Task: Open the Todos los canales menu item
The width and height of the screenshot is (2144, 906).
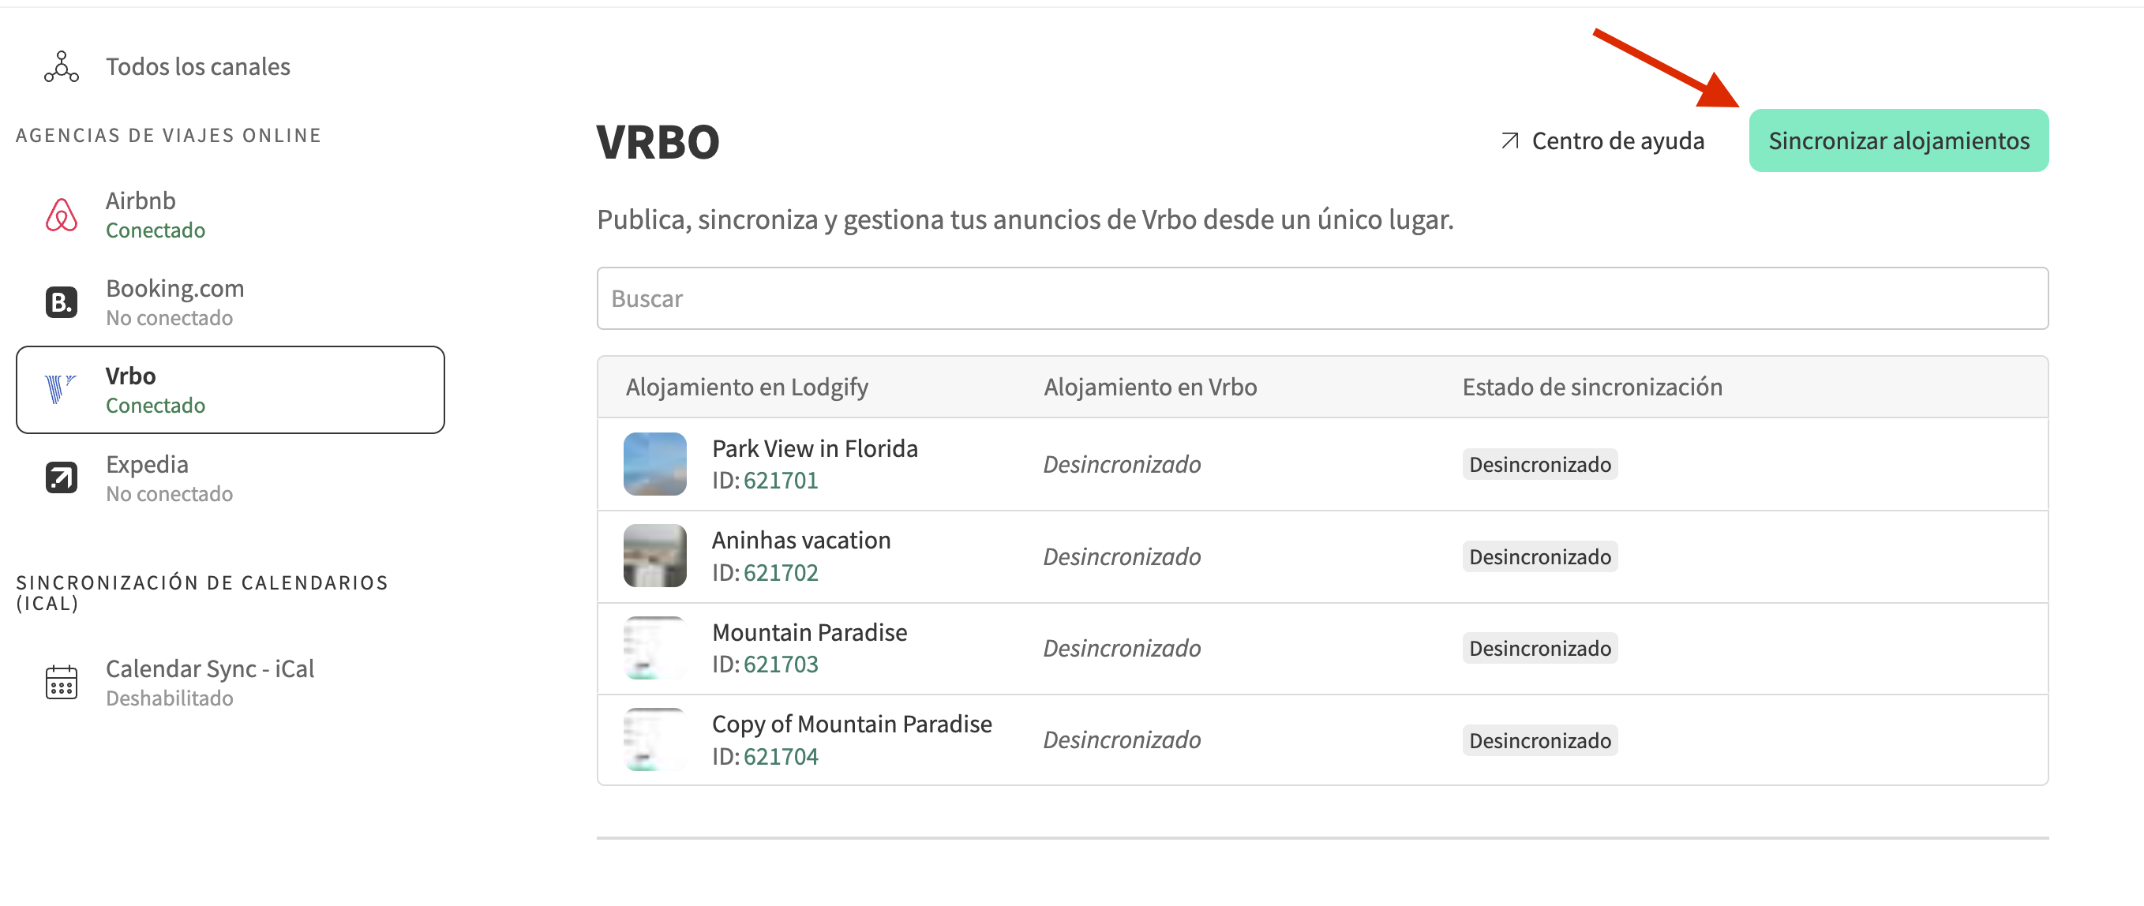Action: [197, 66]
